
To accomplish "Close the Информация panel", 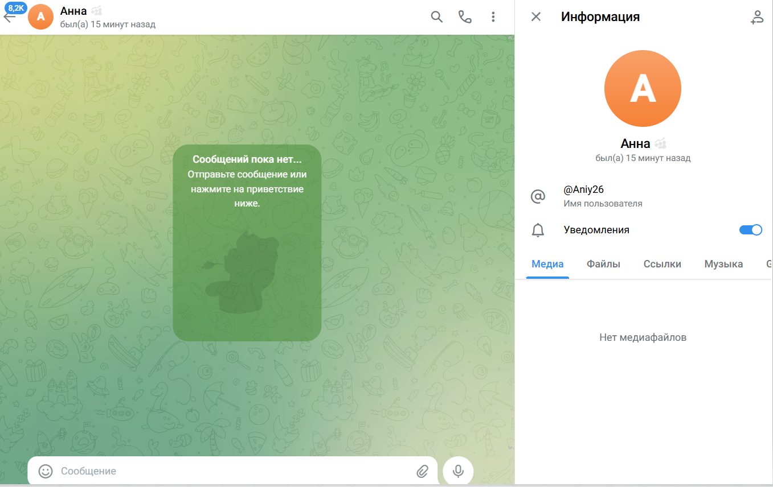I will click(536, 17).
